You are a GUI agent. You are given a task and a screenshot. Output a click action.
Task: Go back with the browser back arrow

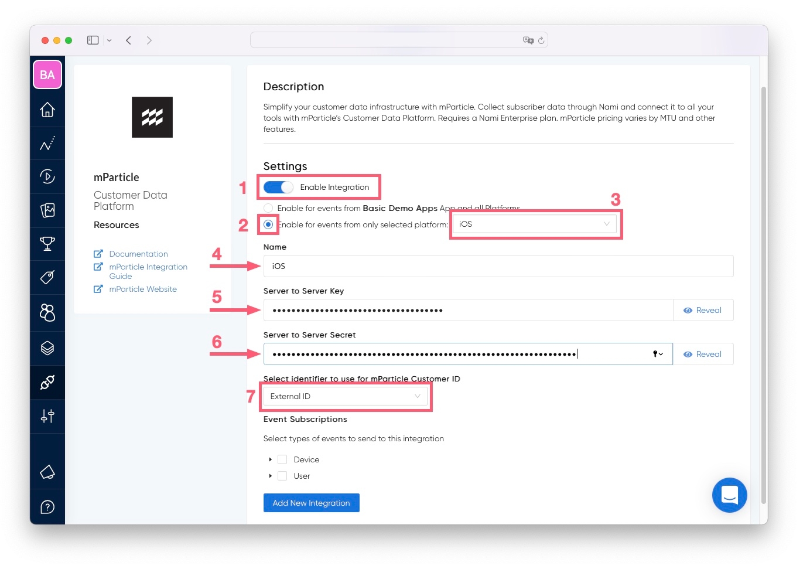click(128, 40)
